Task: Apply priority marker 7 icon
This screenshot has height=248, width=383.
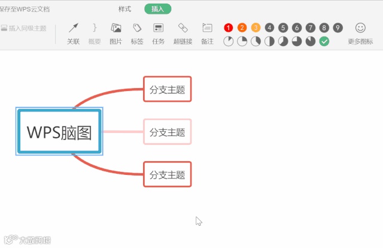Action: click(311, 28)
